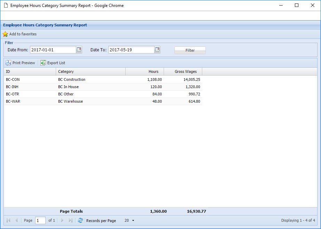Go to the last page arrow
This screenshot has height=229, width=321.
pyautogui.click(x=71, y=220)
